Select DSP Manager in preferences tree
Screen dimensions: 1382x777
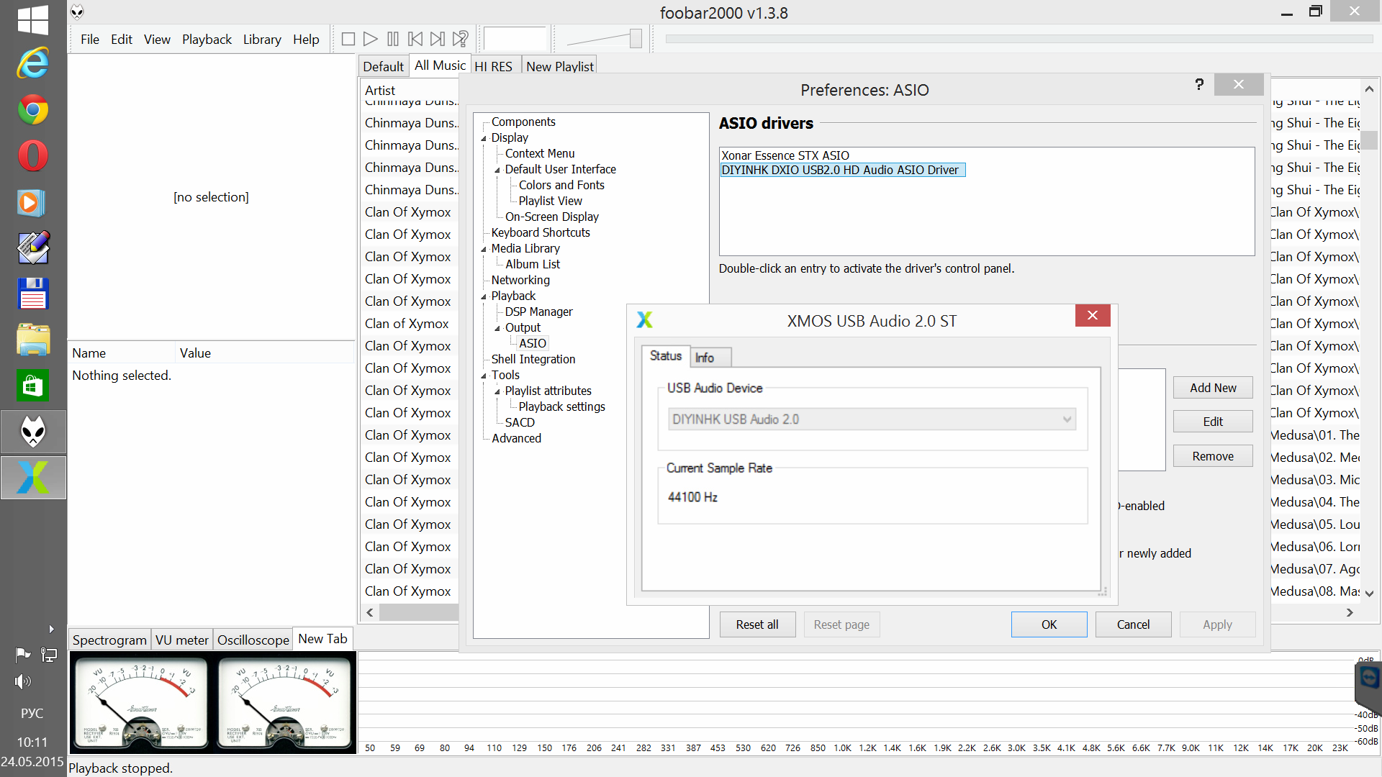click(538, 312)
